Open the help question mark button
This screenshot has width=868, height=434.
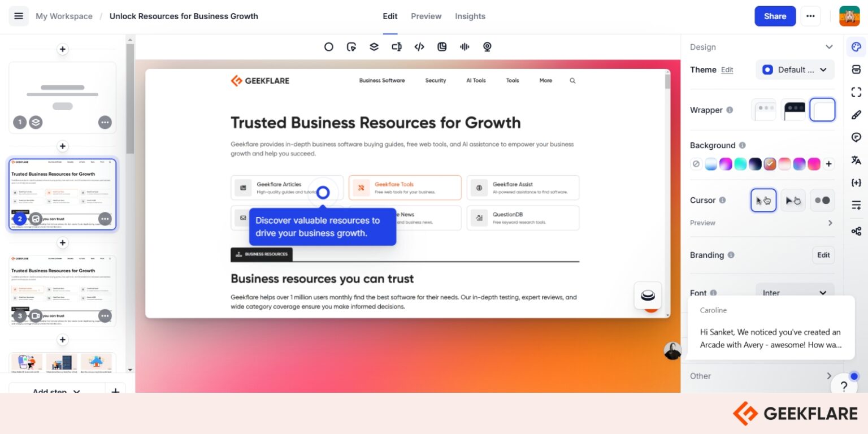844,387
